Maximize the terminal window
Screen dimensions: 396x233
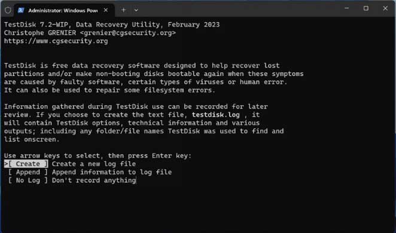tap(366, 8)
